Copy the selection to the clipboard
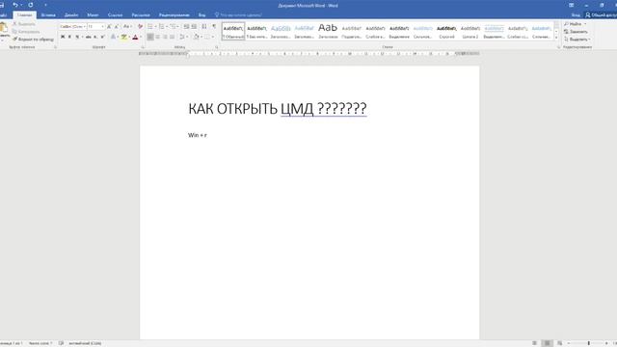This screenshot has height=347, width=617. pos(26,32)
